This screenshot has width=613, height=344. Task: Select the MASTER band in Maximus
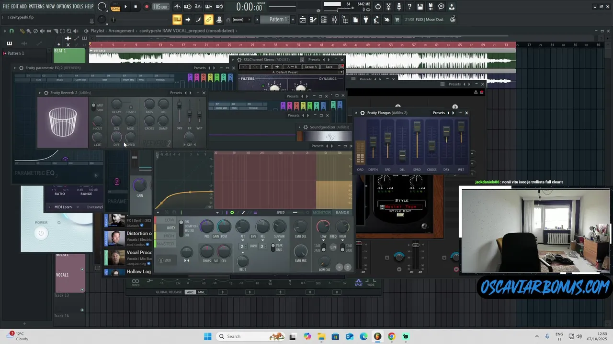(166, 244)
